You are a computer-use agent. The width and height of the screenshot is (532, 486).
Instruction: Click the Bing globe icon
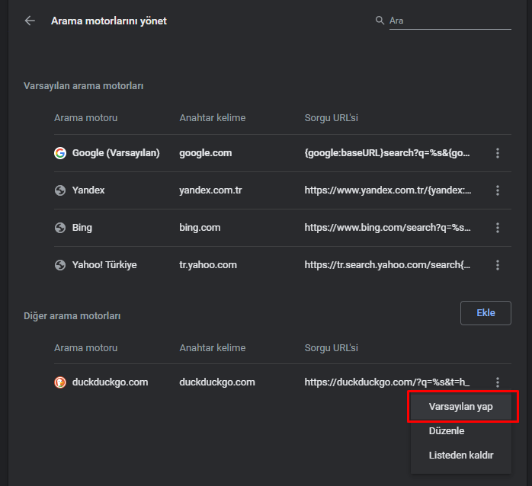pyautogui.click(x=60, y=228)
